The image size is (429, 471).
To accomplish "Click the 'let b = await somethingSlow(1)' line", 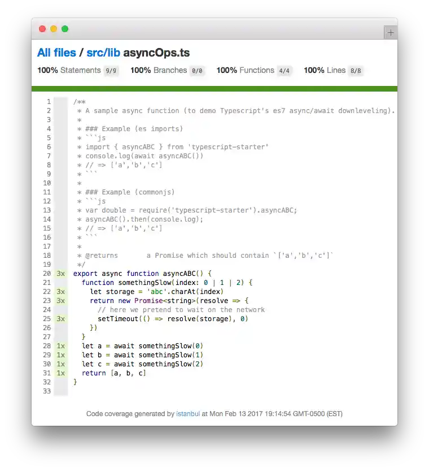I will tap(143, 355).
